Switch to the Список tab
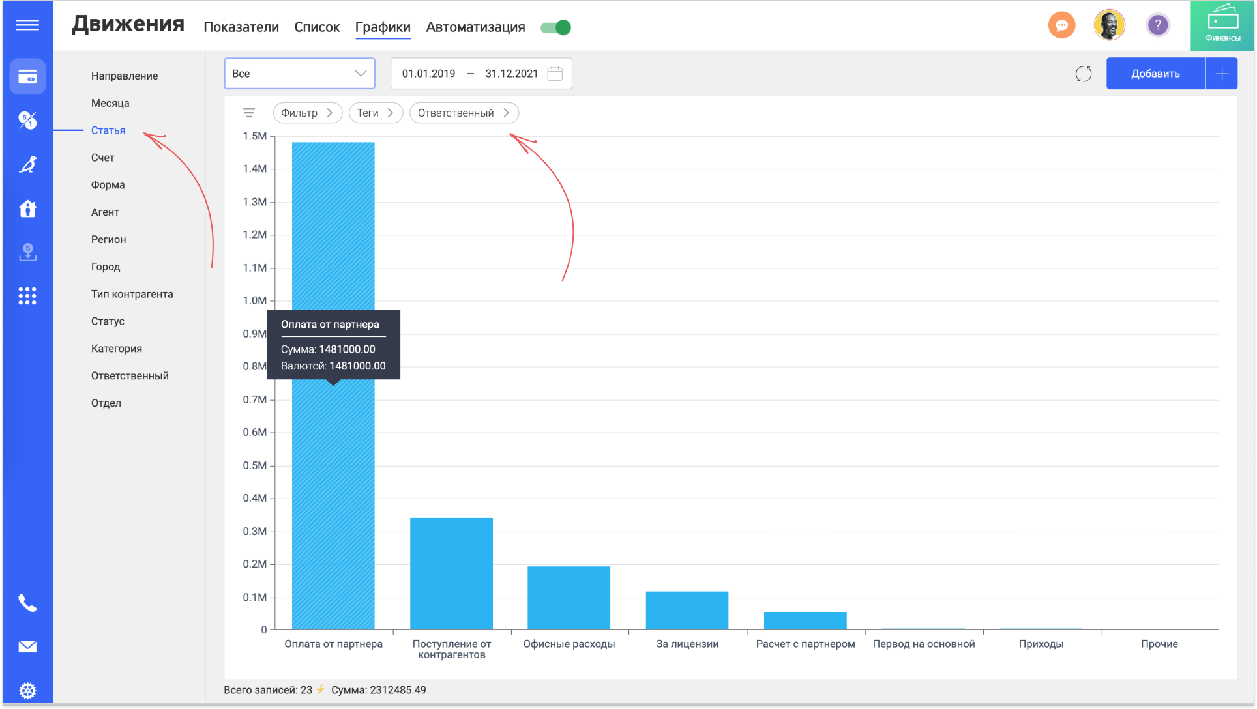 pos(317,27)
